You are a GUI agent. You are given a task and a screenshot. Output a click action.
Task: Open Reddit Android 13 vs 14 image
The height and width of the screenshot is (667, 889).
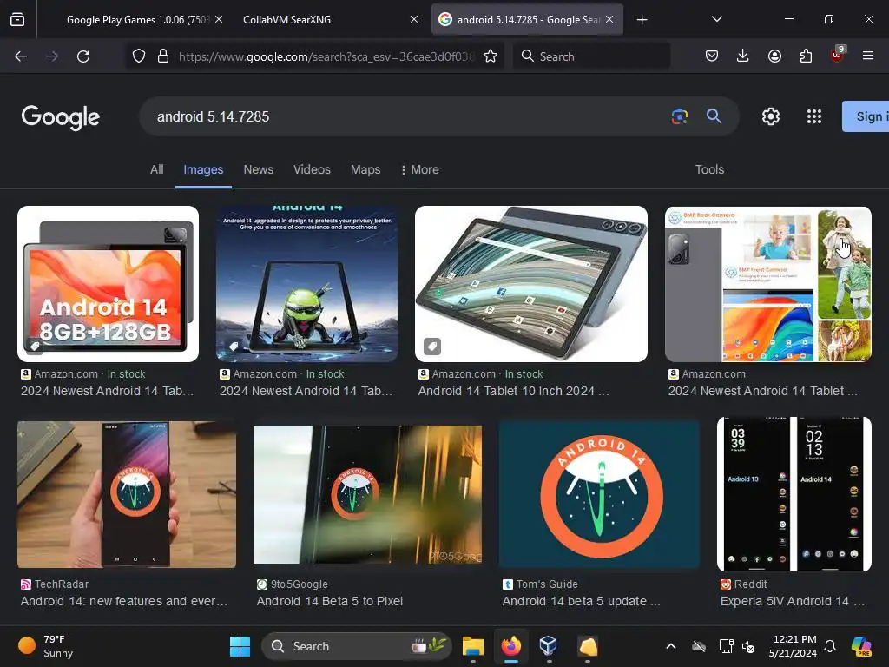pos(794,494)
